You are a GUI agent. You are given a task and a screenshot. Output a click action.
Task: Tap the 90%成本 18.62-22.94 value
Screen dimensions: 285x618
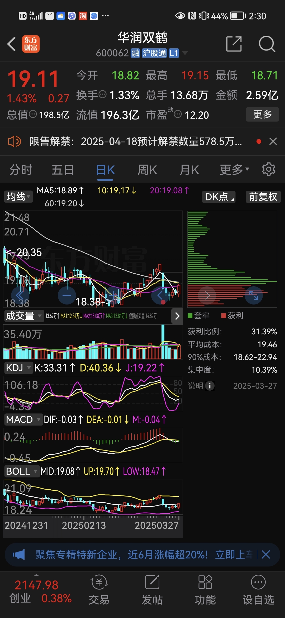(x=255, y=357)
